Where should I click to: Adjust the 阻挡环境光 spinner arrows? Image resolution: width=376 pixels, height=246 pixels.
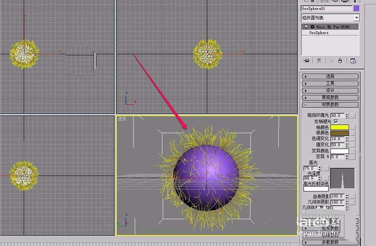click(347, 116)
